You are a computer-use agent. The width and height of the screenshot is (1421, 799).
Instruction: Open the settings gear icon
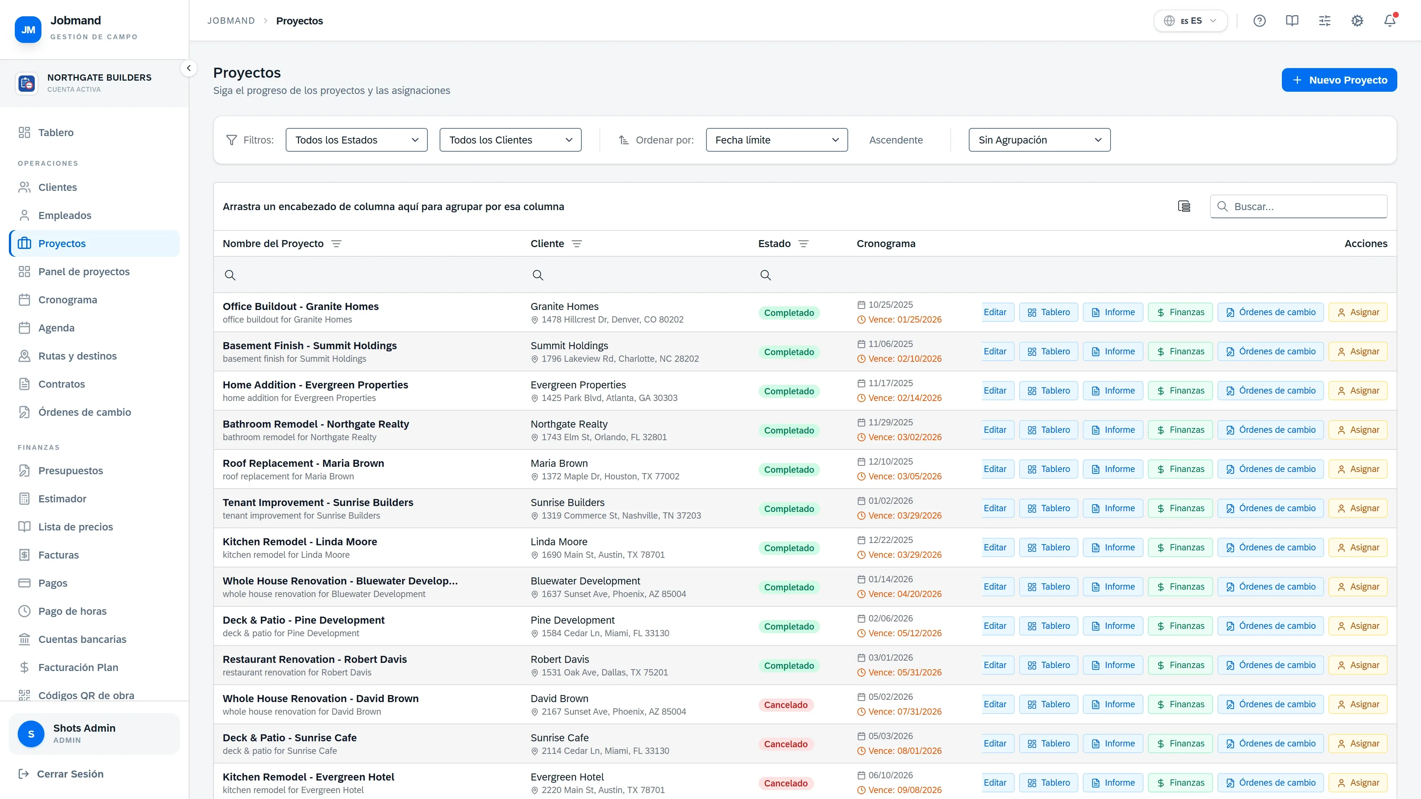(1357, 21)
